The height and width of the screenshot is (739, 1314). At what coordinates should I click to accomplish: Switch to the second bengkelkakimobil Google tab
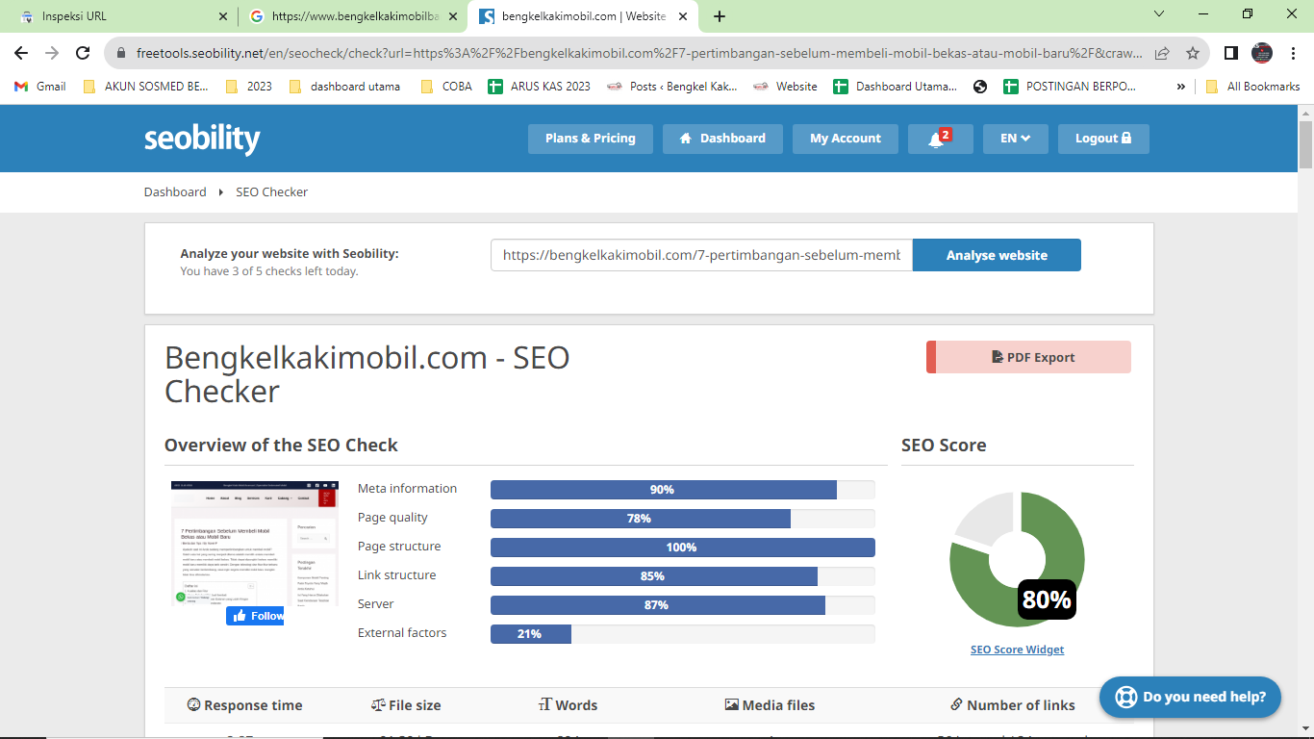(353, 16)
